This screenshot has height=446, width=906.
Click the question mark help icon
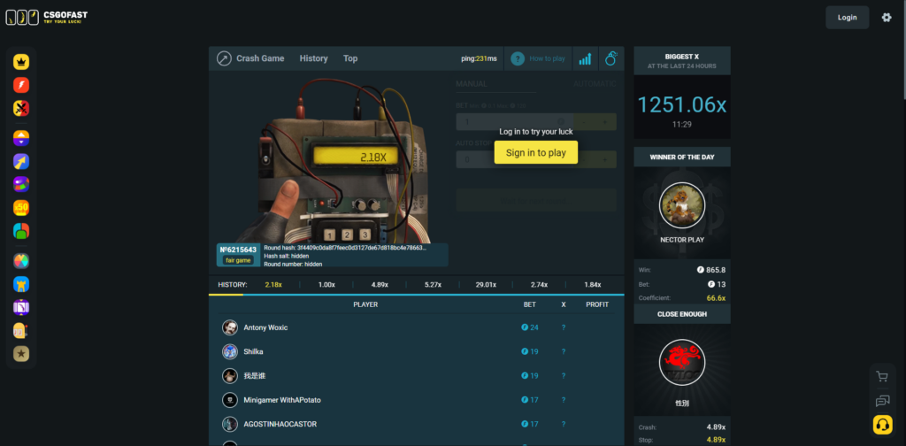click(518, 58)
